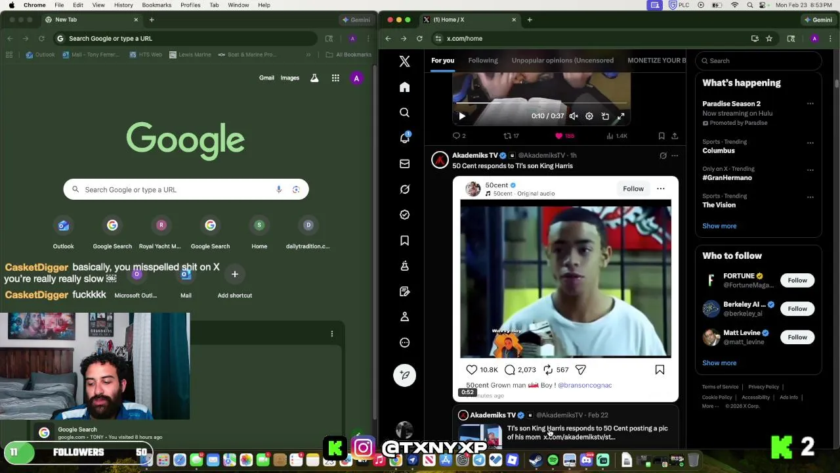Screen dimensions: 840x473
Task: Reply to the top post with 2 comments
Action: point(457,136)
